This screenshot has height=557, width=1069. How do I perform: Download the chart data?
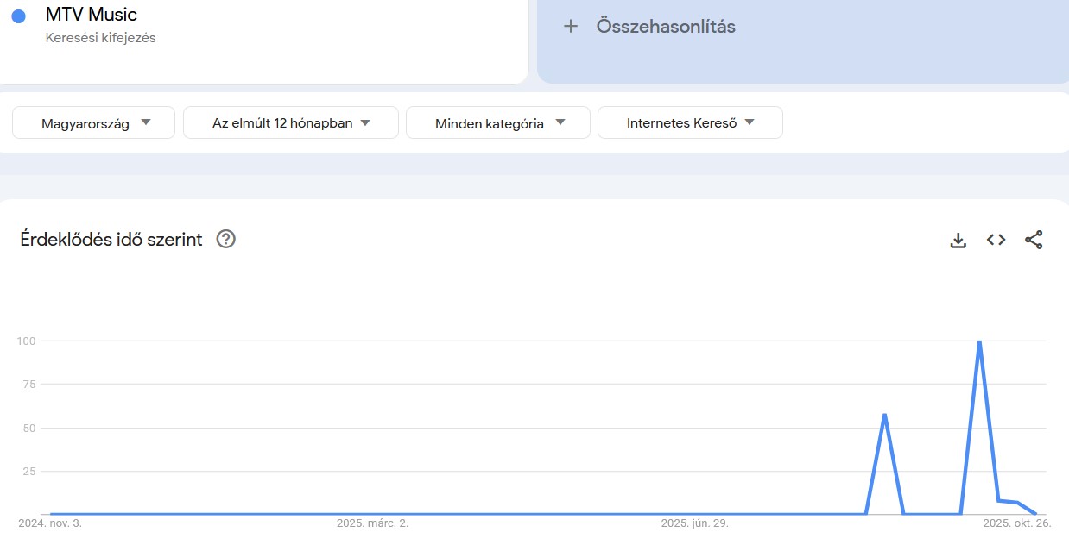(958, 240)
